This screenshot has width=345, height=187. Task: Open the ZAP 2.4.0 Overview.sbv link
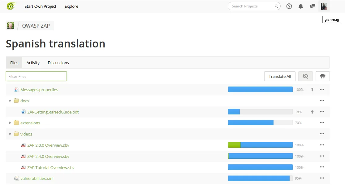[48, 156]
